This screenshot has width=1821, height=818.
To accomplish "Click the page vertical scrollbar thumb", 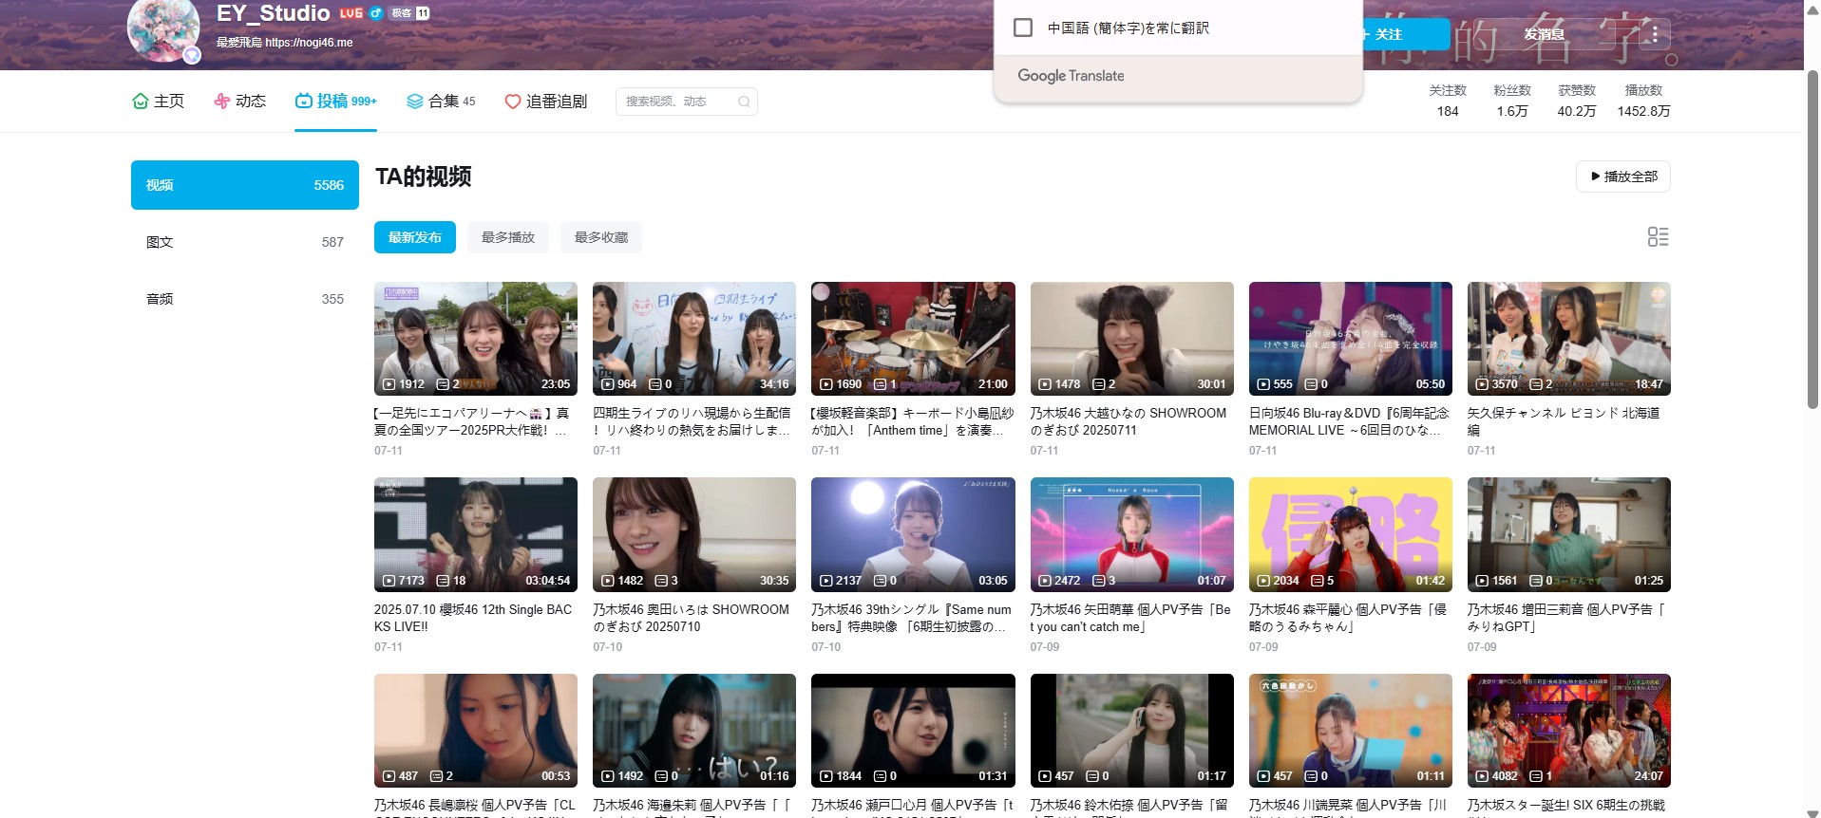I will (x=1812, y=237).
